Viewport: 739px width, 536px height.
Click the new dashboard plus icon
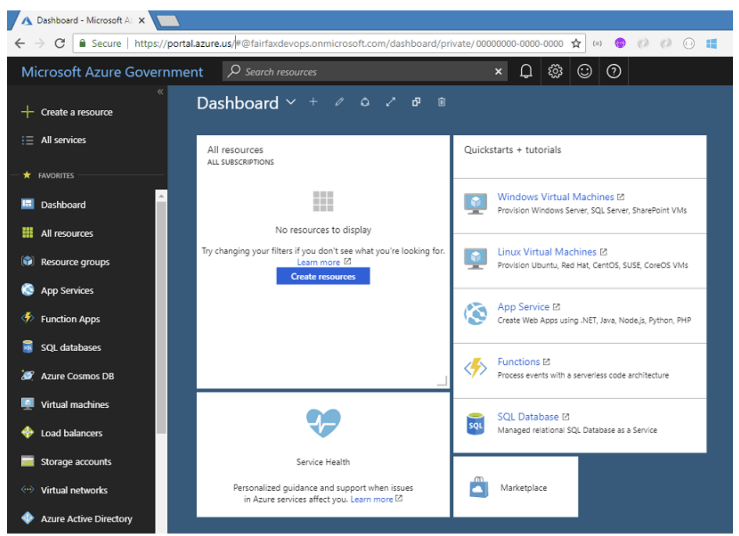(313, 102)
